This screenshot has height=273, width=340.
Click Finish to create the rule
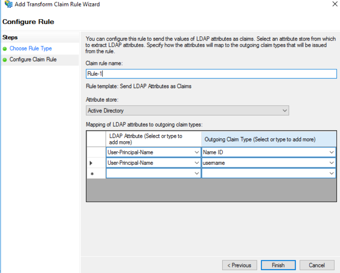coord(278,265)
